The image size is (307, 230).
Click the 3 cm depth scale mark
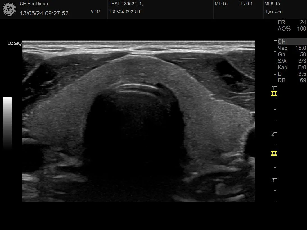point(273,180)
